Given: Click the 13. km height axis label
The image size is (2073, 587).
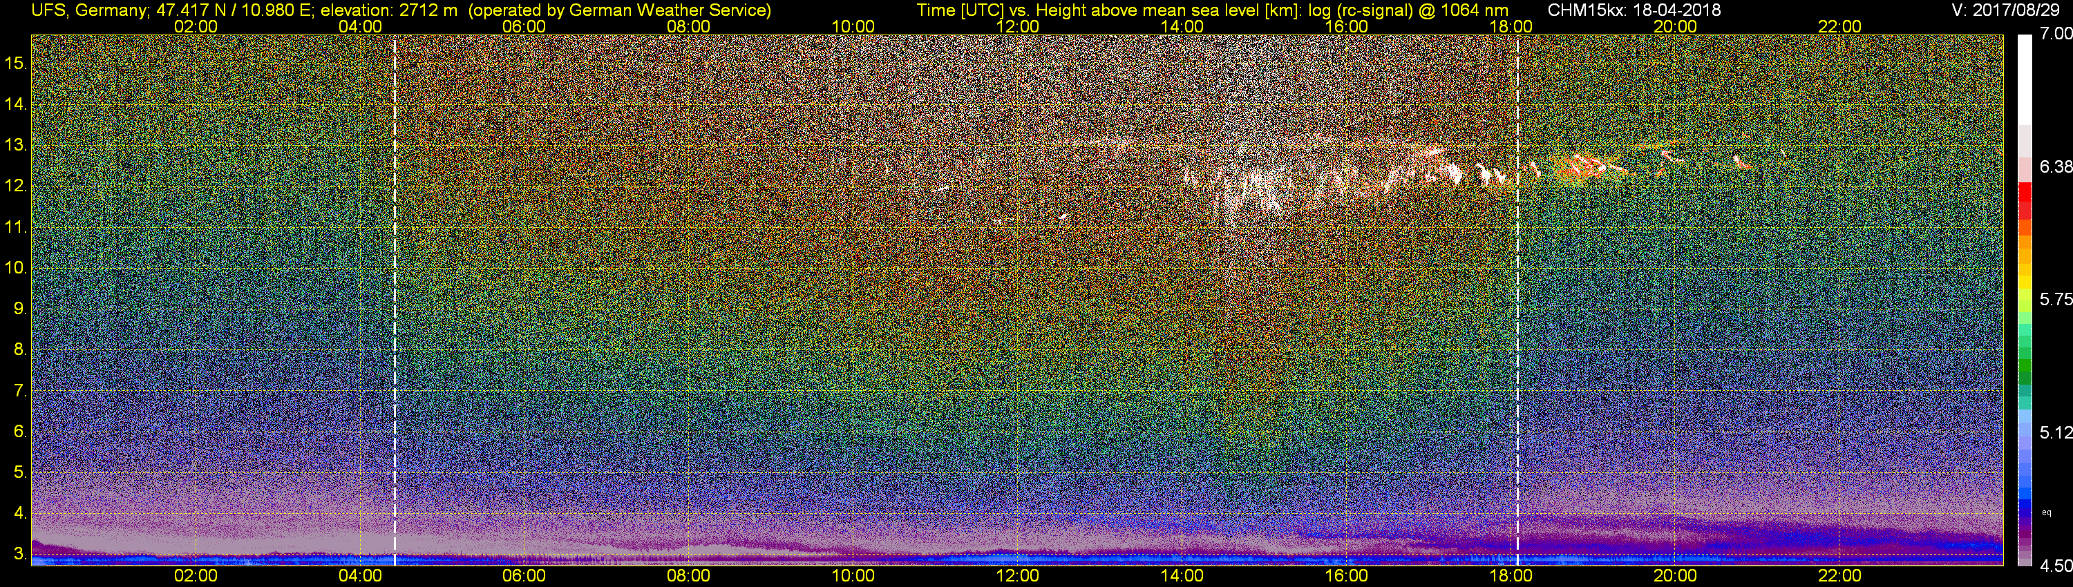Looking at the screenshot, I should pyautogui.click(x=16, y=146).
